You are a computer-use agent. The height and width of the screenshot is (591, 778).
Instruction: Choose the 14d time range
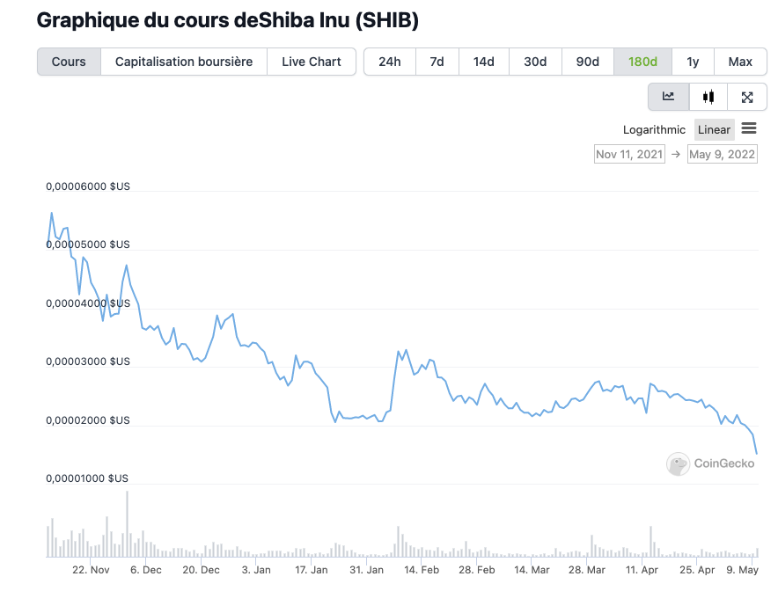coord(483,62)
